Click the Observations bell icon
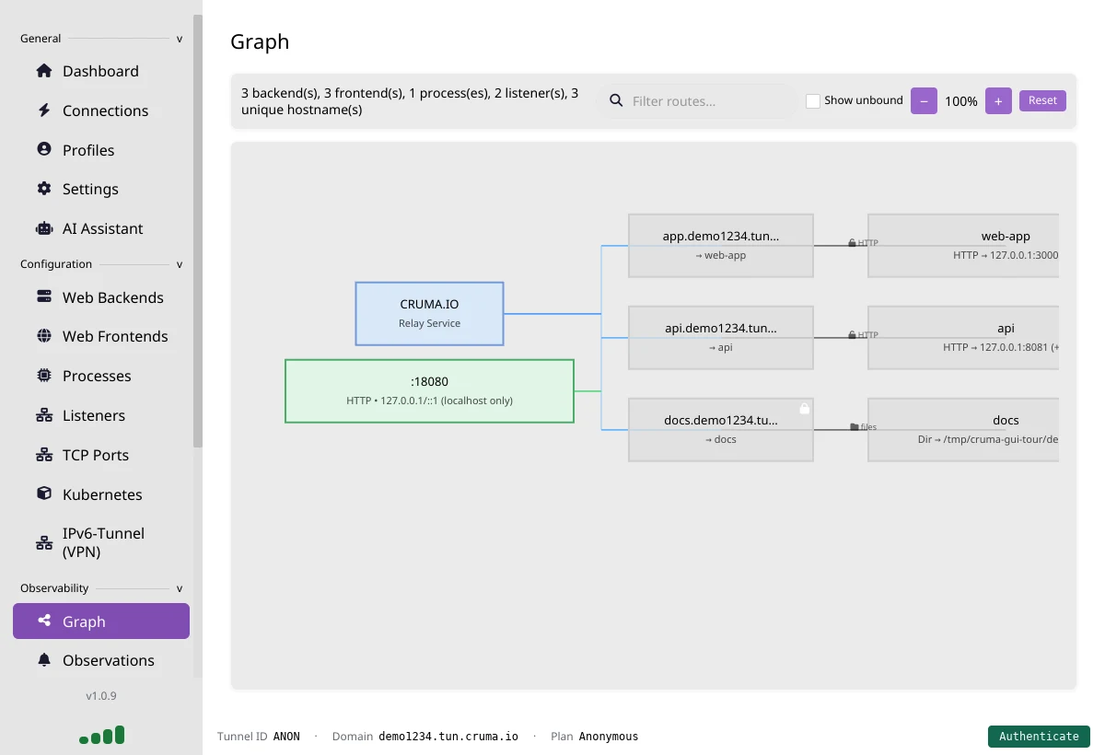This screenshot has width=1105, height=755. pyautogui.click(x=44, y=660)
